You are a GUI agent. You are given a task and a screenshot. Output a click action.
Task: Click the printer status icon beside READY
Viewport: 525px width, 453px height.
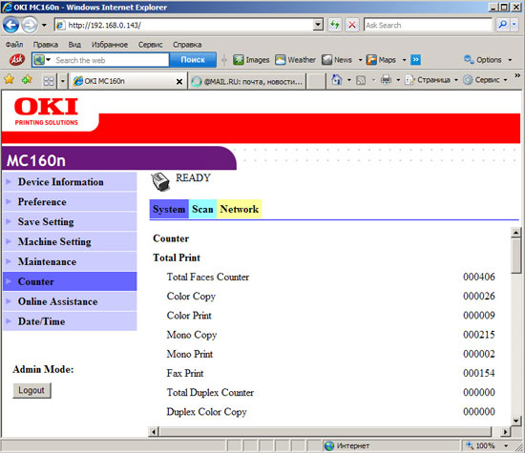tap(160, 181)
